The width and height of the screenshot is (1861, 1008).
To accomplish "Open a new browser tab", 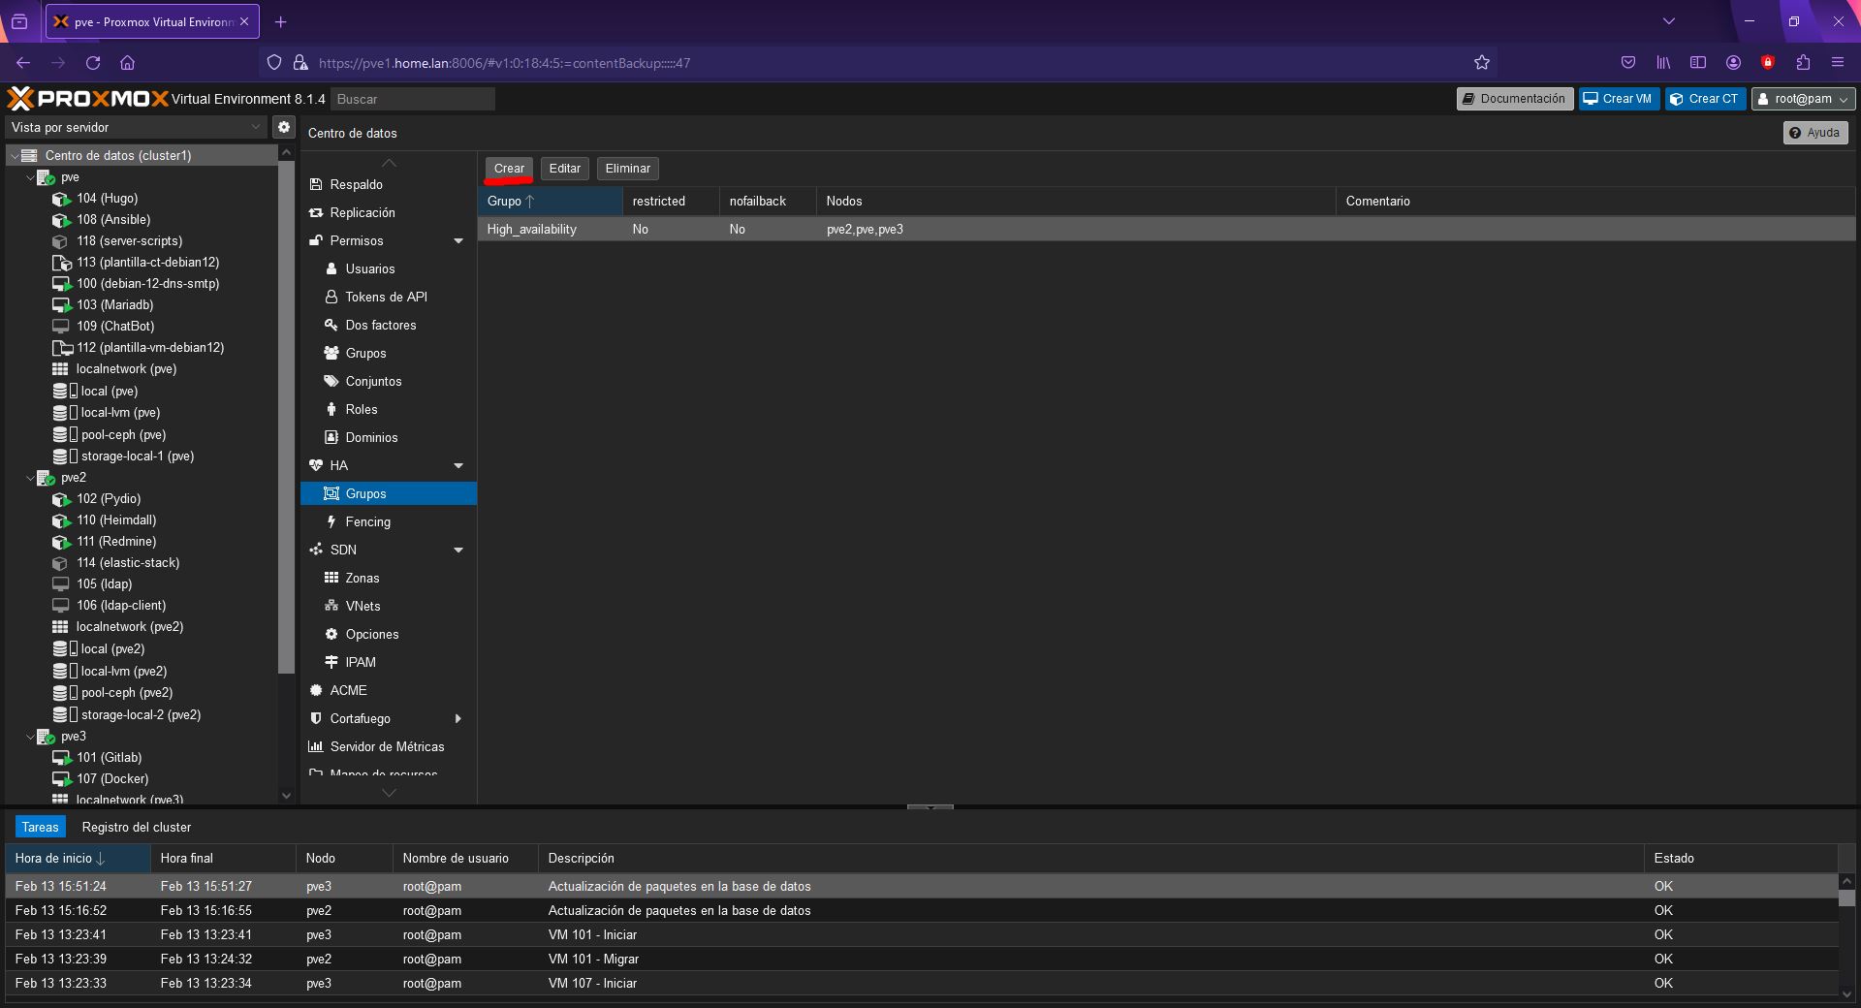I will coord(280,21).
